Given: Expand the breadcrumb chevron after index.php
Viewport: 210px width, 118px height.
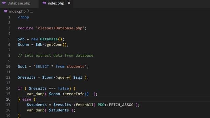Looking at the screenshot, I should pyautogui.click(x=28, y=11).
